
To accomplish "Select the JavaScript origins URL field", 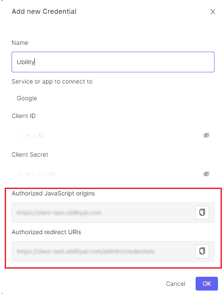I will (103, 213).
